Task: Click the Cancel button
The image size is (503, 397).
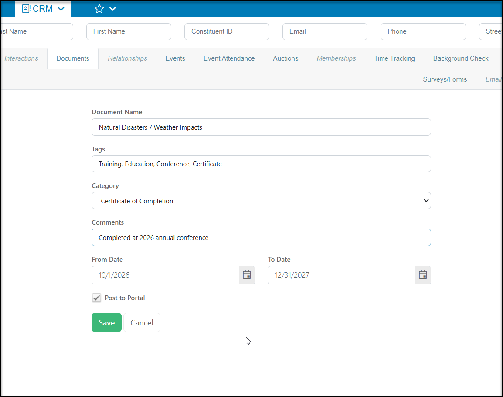Action: [x=142, y=322]
